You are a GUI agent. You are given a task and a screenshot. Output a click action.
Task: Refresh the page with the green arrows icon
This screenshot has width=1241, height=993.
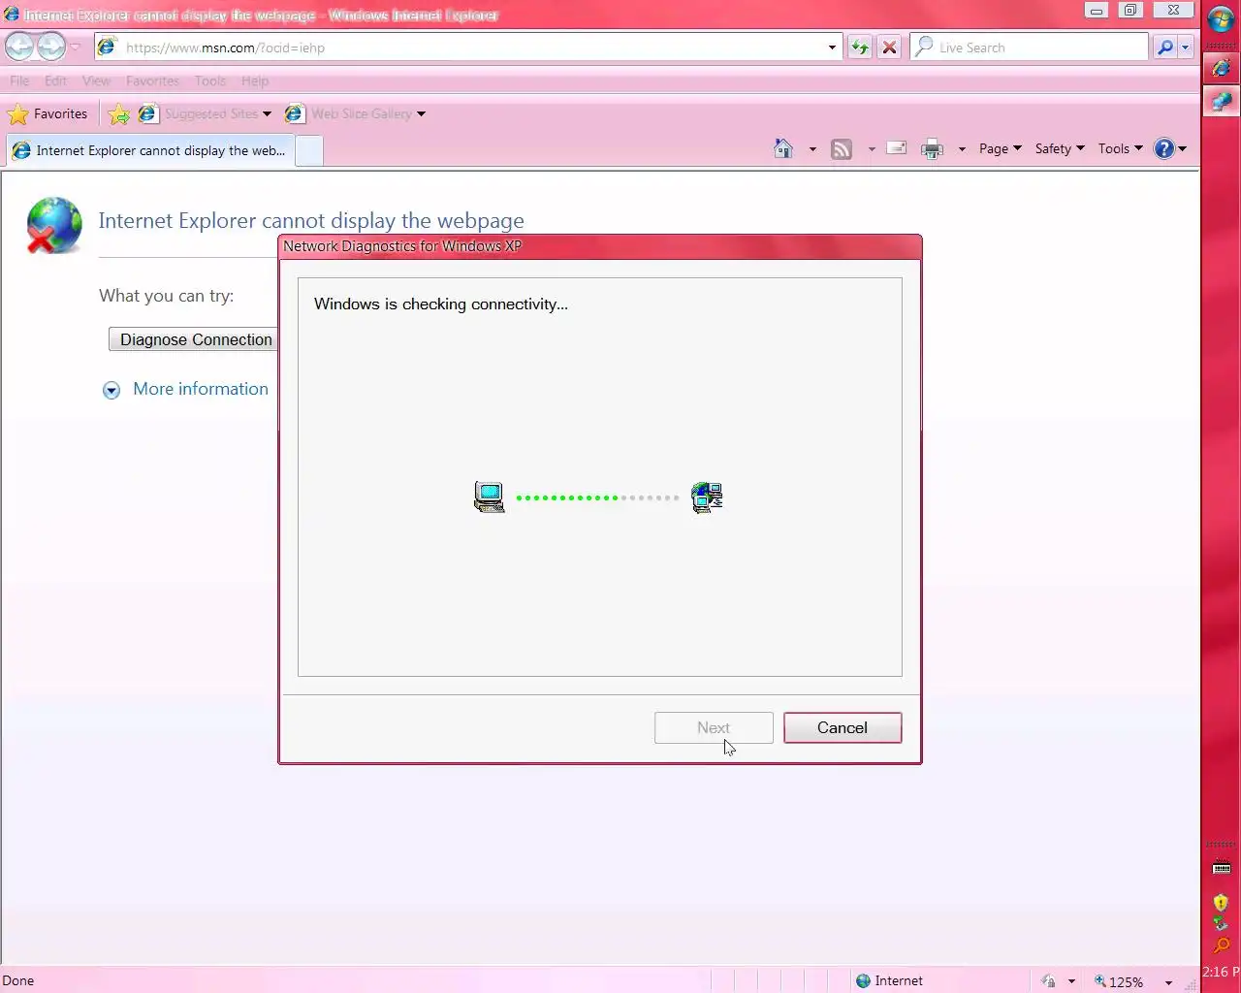click(860, 48)
